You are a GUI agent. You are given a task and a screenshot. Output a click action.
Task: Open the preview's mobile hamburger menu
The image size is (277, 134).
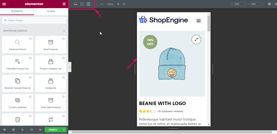[x=199, y=21]
